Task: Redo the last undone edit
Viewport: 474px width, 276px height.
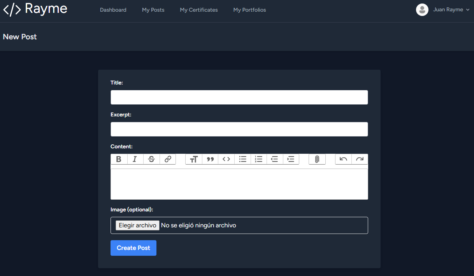Action: (360, 159)
